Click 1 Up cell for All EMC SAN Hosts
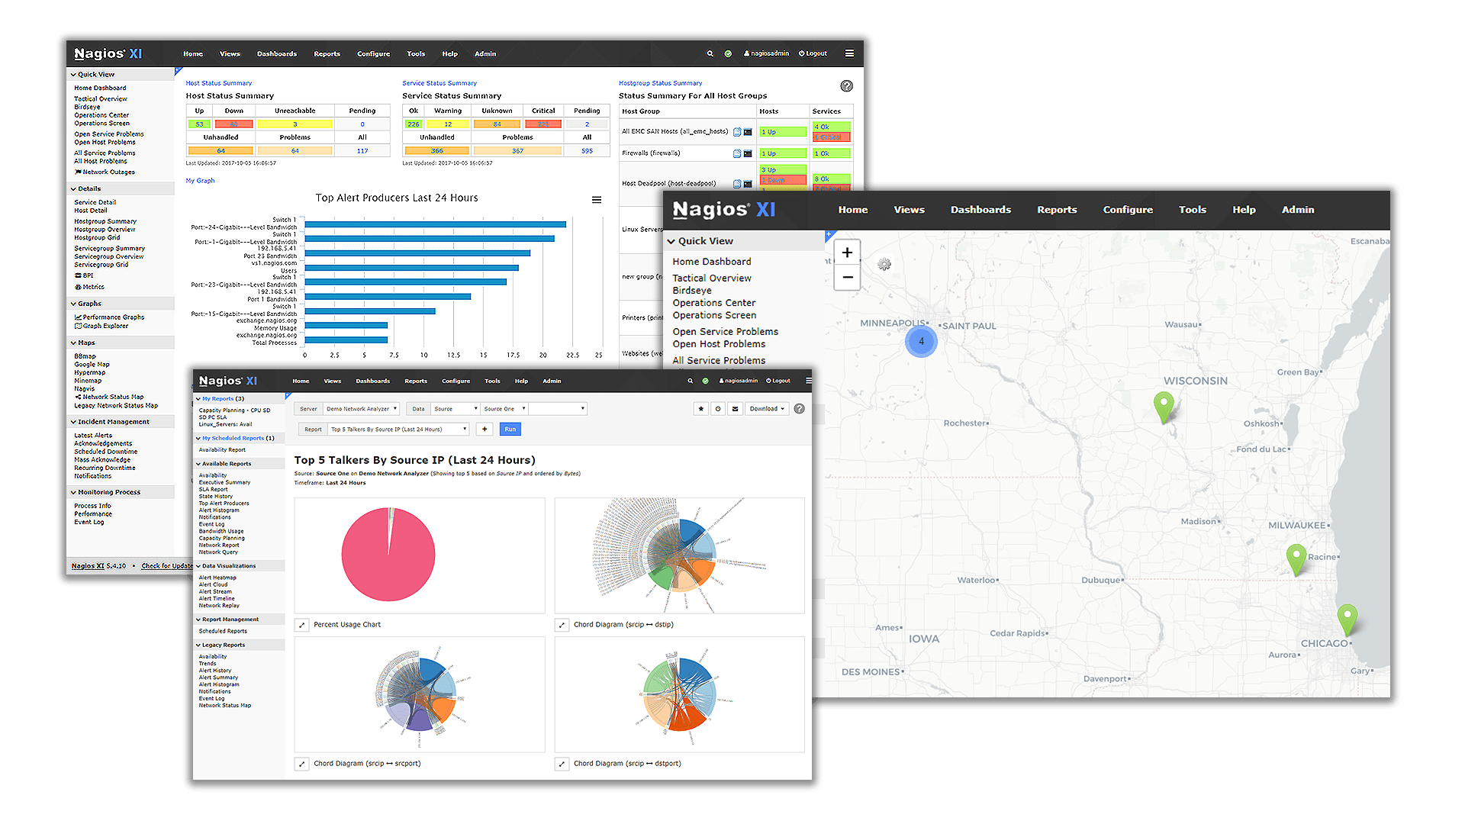Image resolution: width=1465 pixels, height=824 pixels. point(783,132)
